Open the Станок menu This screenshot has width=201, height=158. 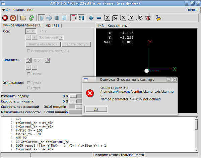tap(19, 10)
